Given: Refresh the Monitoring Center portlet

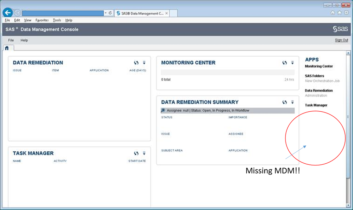Looking at the screenshot, I should point(284,63).
